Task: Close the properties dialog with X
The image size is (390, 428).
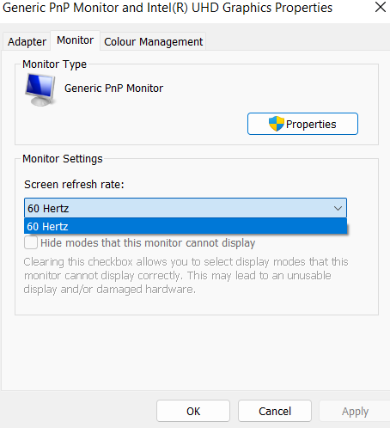Action: click(381, 7)
